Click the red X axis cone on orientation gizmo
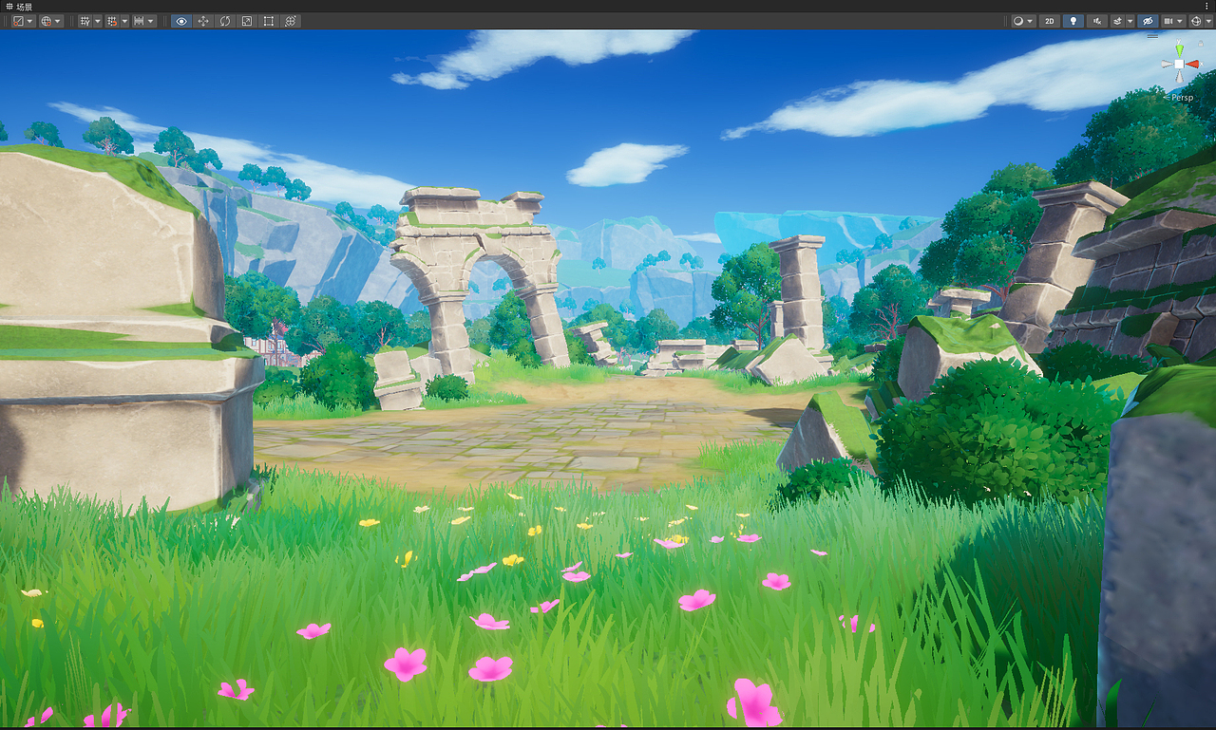 (x=1192, y=64)
